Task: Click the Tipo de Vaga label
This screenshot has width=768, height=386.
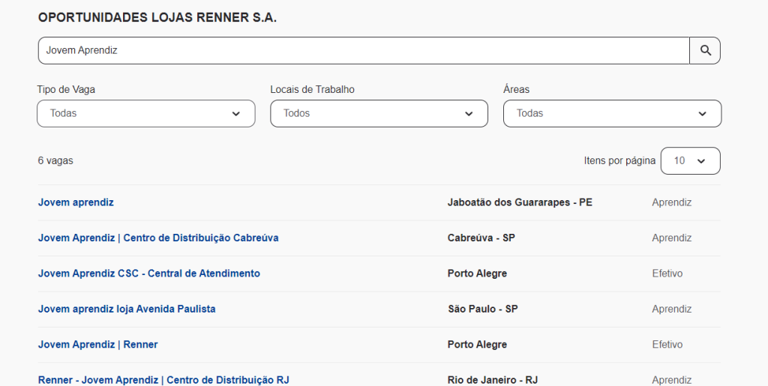Action: [x=66, y=89]
